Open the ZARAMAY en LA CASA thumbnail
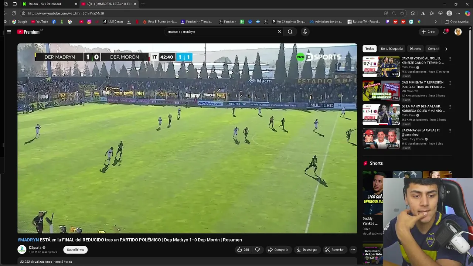Image resolution: width=473 pixels, height=266 pixels. [381, 139]
